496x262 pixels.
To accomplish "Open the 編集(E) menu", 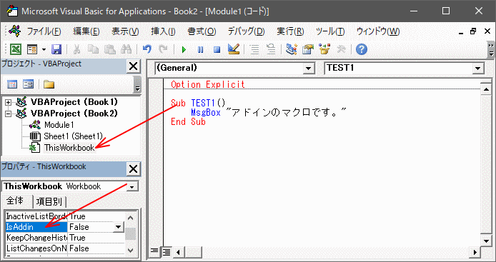I will pos(86,31).
